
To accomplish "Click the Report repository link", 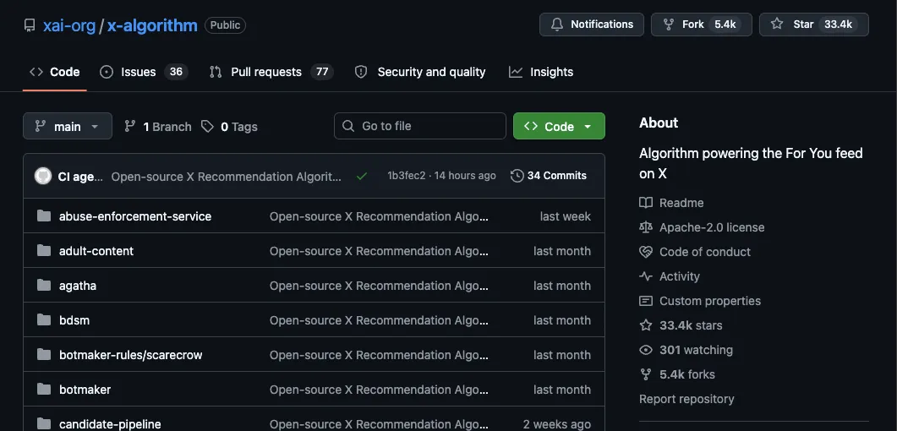I will point(686,400).
